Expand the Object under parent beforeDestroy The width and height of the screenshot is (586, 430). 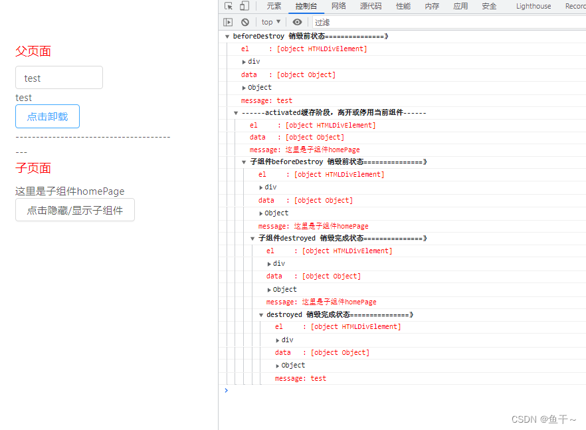(x=244, y=88)
